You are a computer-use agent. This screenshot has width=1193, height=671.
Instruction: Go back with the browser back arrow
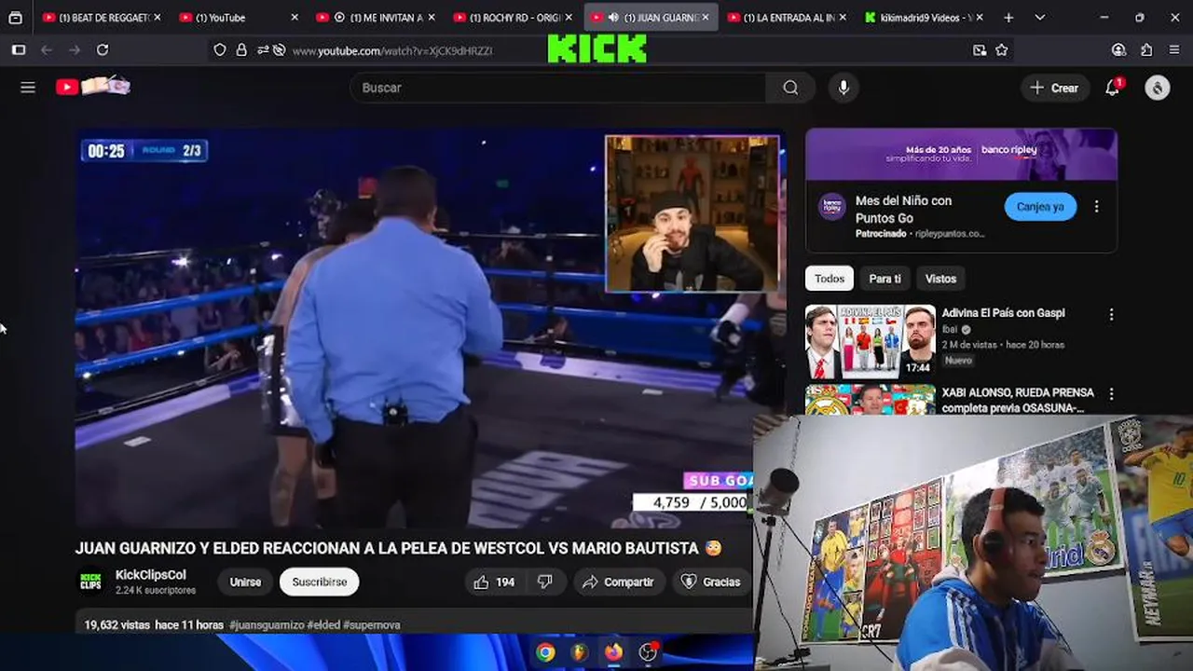(x=46, y=50)
